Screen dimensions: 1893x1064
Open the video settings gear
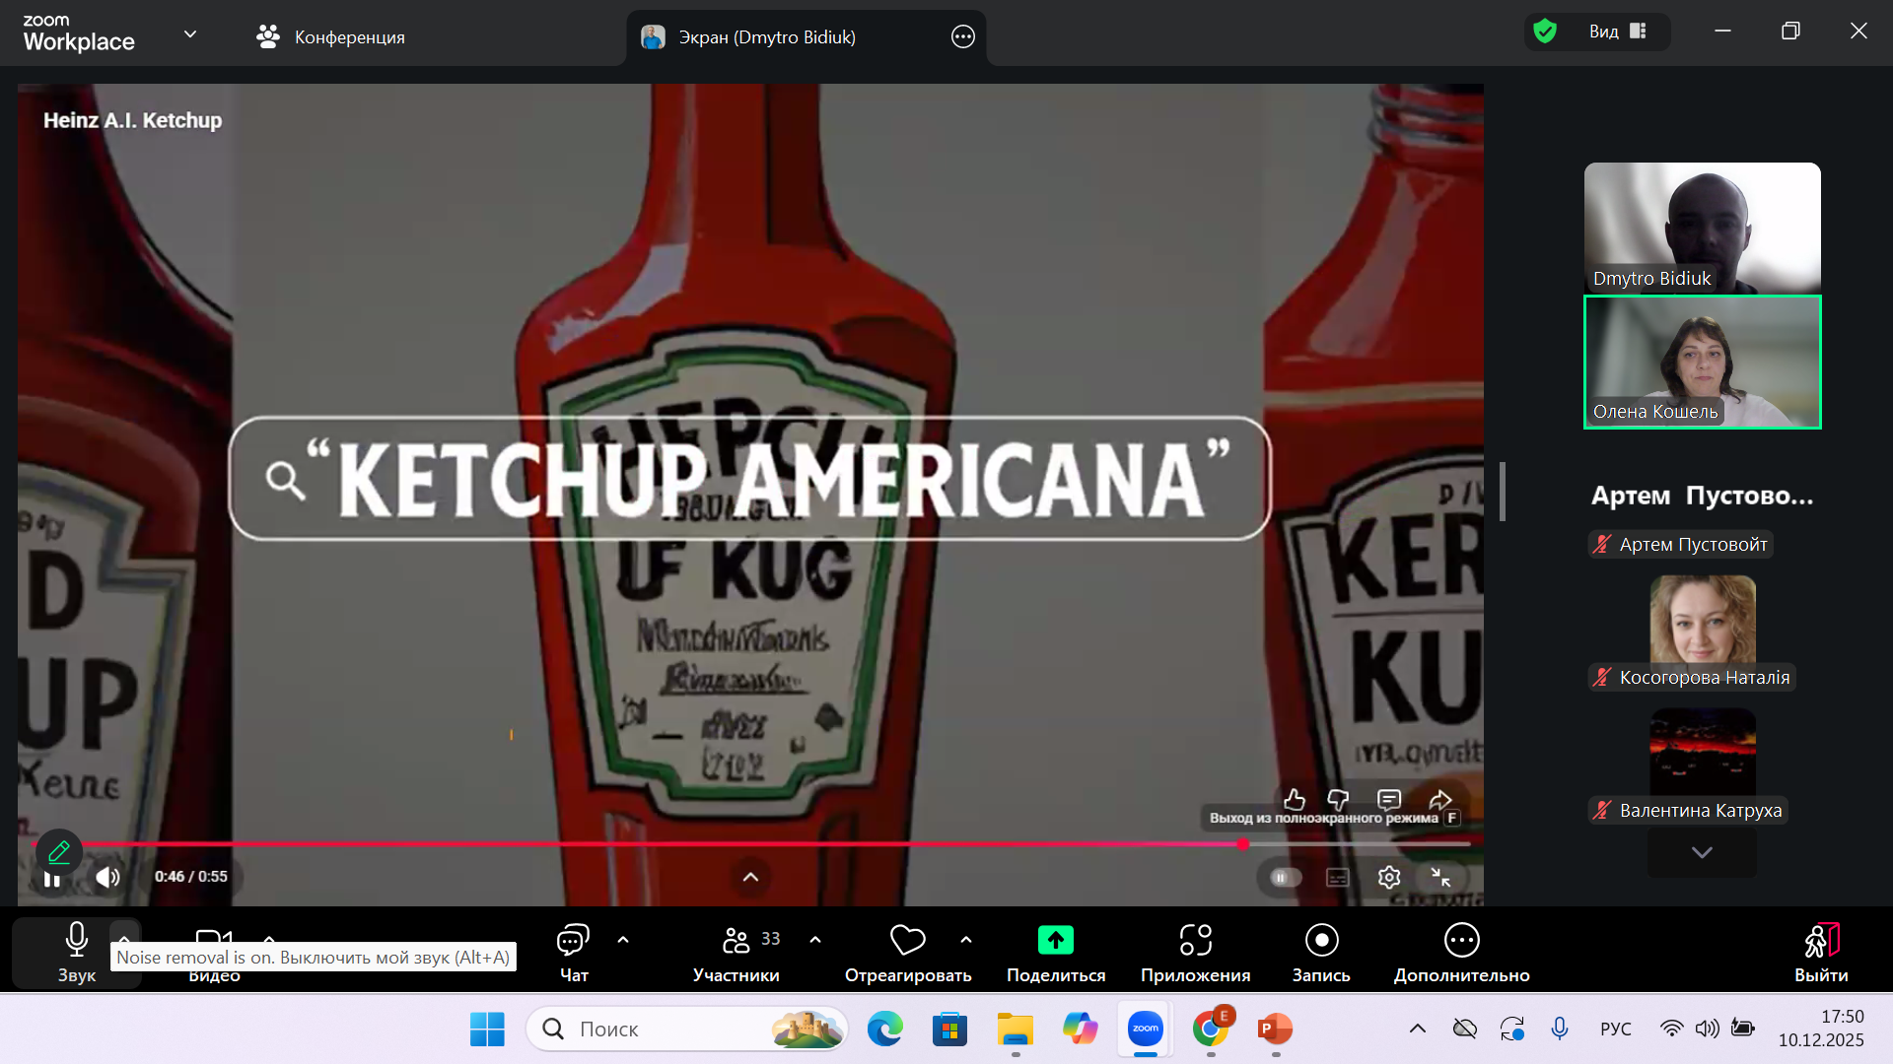(1389, 877)
